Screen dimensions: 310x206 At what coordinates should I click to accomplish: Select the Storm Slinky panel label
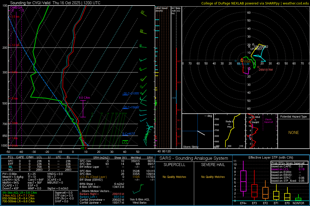pyautogui.click(x=190, y=147)
